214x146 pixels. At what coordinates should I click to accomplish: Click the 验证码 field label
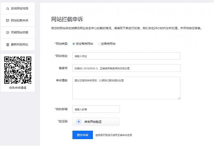(x=63, y=121)
